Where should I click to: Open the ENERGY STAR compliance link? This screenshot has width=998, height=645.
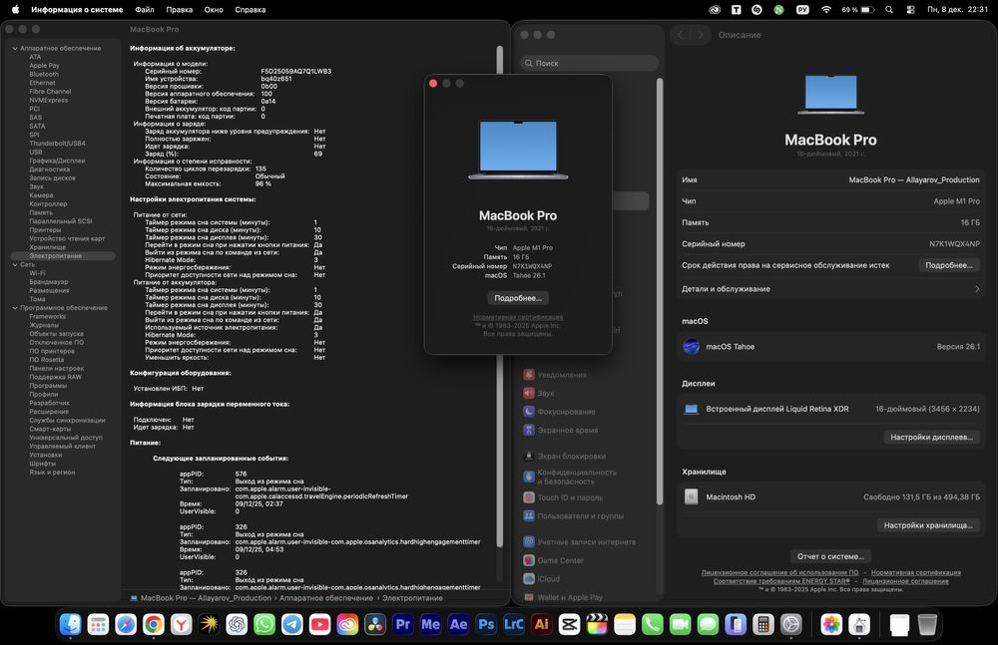(781, 581)
